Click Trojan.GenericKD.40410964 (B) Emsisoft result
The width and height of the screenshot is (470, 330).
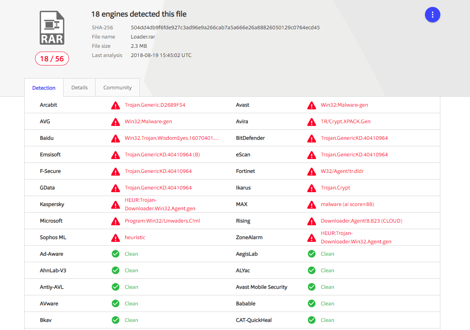(x=162, y=154)
